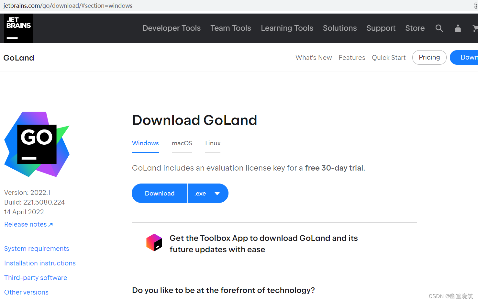
Task: Click the Pricing button
Action: point(429,57)
